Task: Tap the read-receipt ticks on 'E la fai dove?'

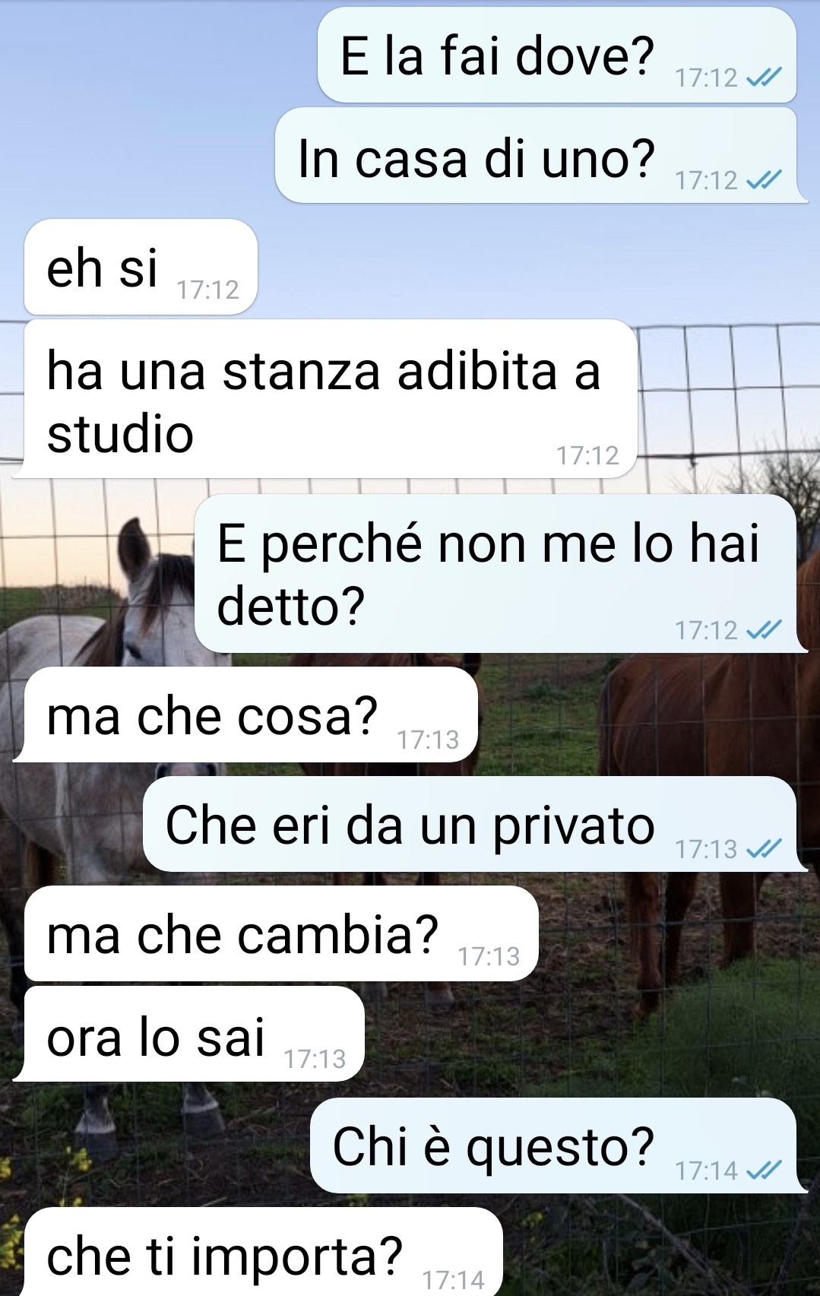Action: [764, 77]
